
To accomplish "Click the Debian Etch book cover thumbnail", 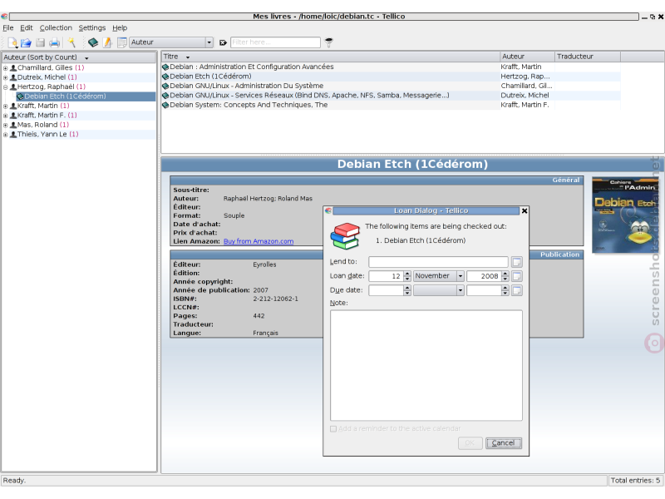I will (x=625, y=215).
